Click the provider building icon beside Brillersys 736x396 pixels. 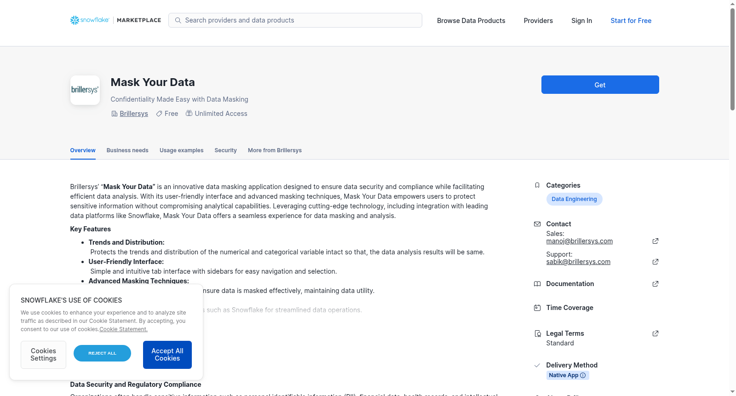[115, 114]
